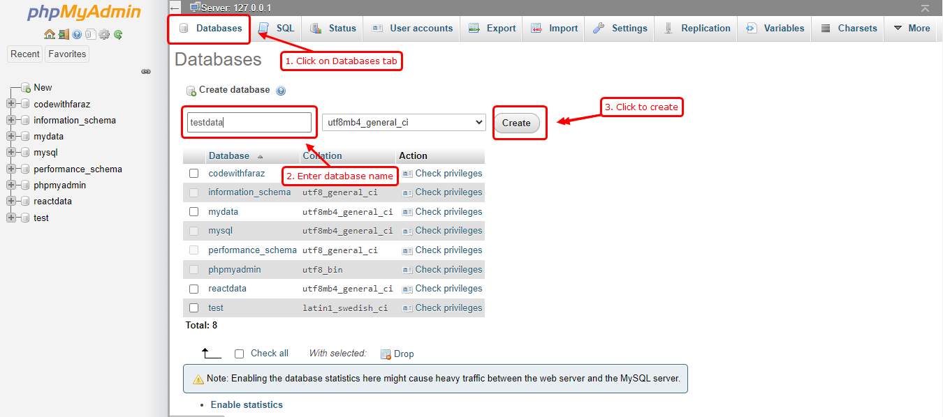Click sort arrow next to Database header
Screen dimensions: 943x417
pos(261,156)
